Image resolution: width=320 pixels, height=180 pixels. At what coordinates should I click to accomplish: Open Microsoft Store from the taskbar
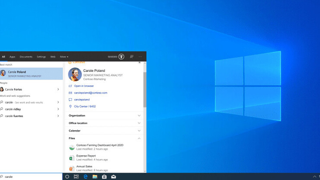[x=104, y=177]
